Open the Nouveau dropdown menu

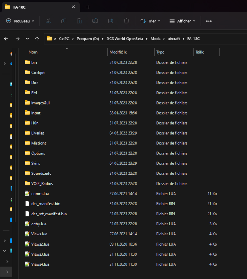coord(20,21)
